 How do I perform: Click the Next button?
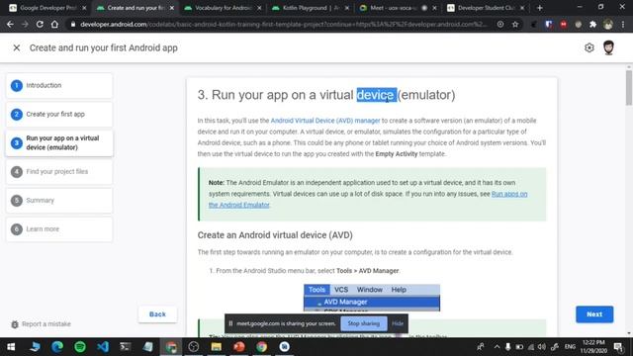[x=594, y=314]
